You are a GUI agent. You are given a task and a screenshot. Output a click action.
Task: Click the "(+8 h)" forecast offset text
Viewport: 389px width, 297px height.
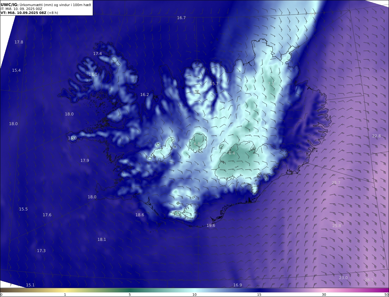click(53, 13)
